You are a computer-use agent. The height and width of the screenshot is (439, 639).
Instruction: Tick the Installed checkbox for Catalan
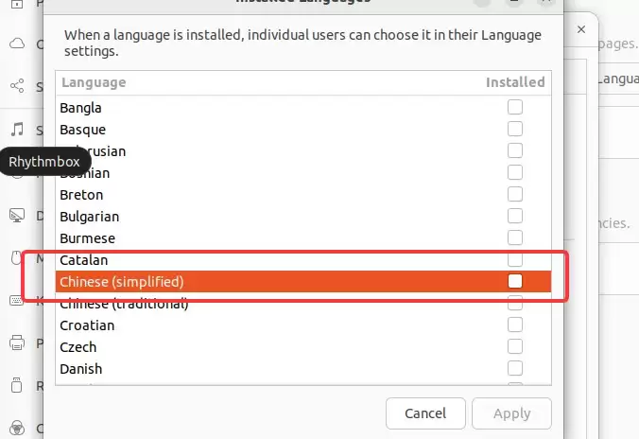[515, 259]
